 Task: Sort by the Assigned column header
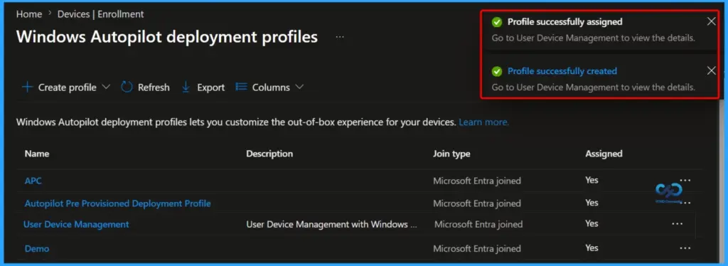coord(604,154)
